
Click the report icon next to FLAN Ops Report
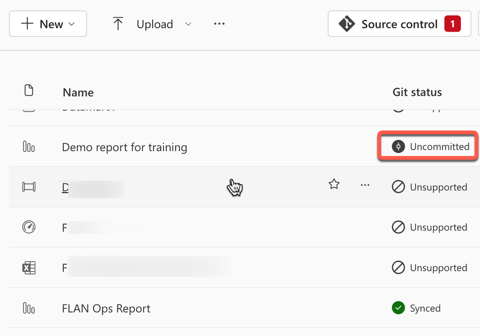pyautogui.click(x=29, y=308)
